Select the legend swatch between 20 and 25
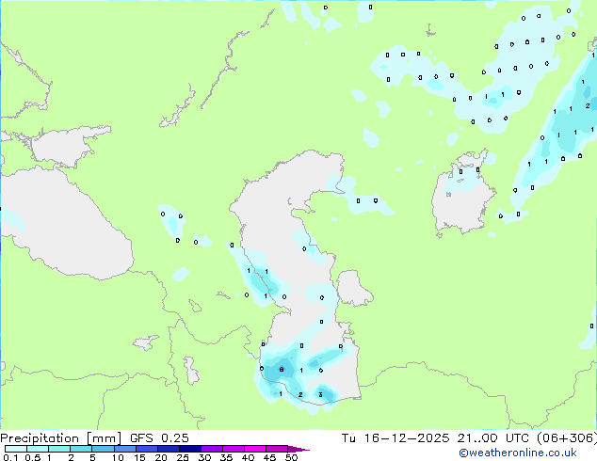The height and width of the screenshot is (461, 597). pos(169,449)
